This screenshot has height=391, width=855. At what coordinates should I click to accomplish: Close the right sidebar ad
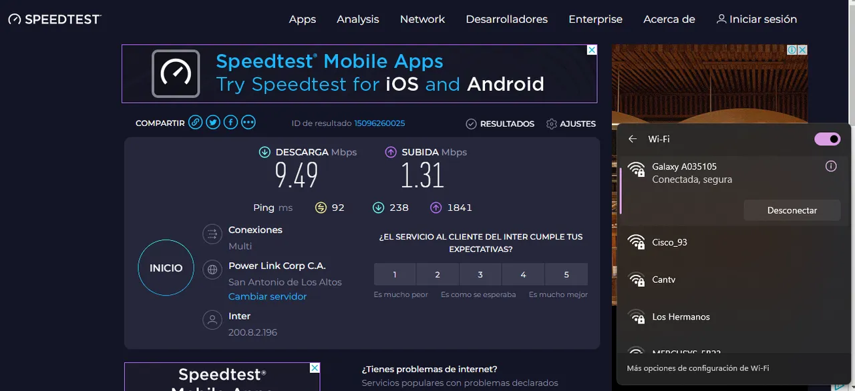click(803, 50)
